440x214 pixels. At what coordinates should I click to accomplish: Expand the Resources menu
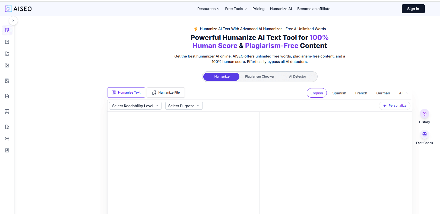[208, 9]
